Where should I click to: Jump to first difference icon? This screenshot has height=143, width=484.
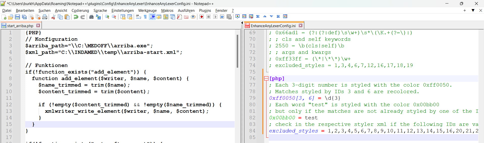[x=258, y=16]
